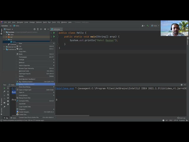This screenshot has width=189, height=142.
Task: Click the Run tab in bottom tool bar
Action: point(6,118)
